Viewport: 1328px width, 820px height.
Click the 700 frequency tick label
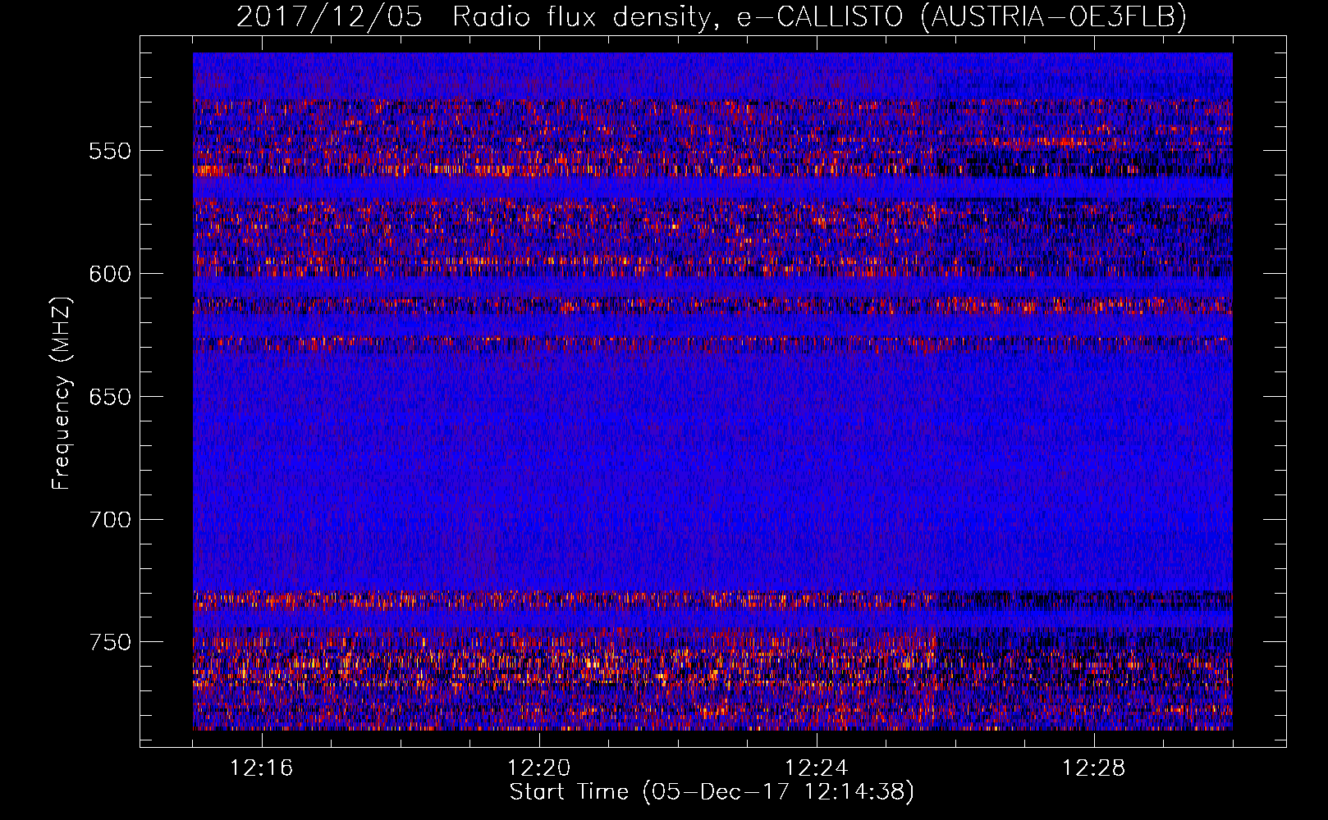click(x=110, y=520)
